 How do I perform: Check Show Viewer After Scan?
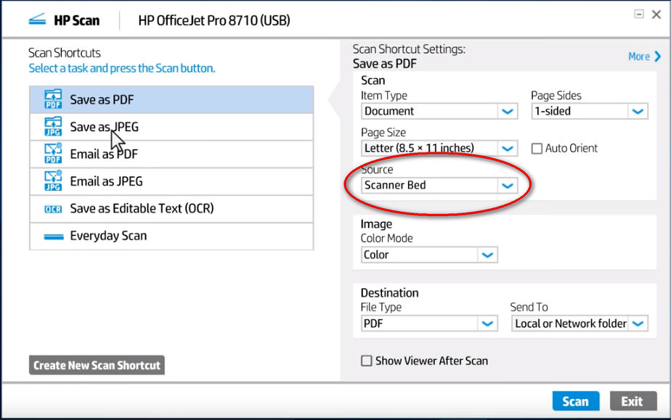(x=367, y=361)
